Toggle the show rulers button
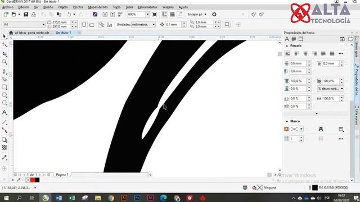Image resolution: width=360 pixels, height=202 pixels. [164, 15]
